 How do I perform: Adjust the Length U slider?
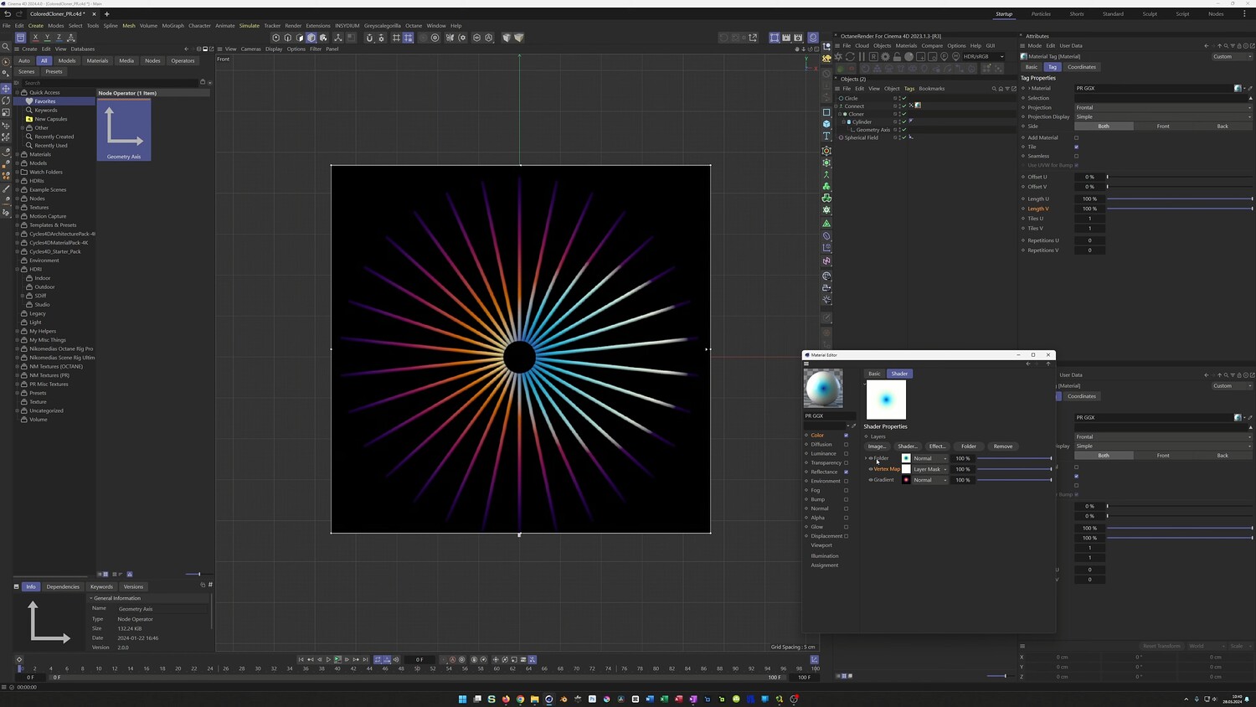[x=1179, y=199]
